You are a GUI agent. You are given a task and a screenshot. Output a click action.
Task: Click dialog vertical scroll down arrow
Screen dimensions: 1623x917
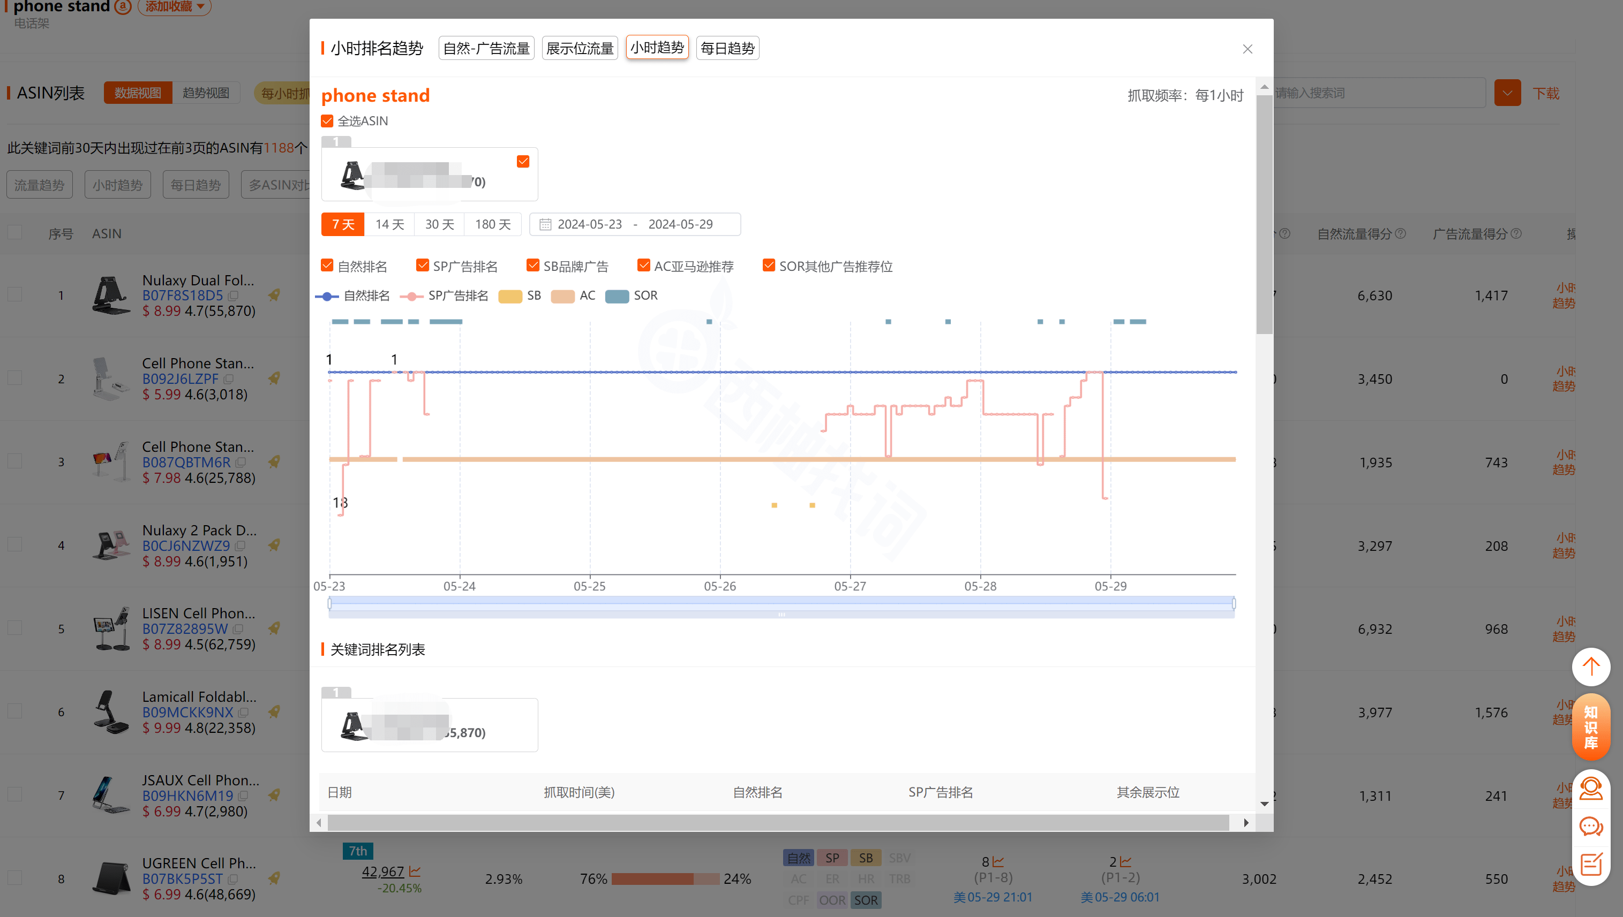pyautogui.click(x=1265, y=804)
